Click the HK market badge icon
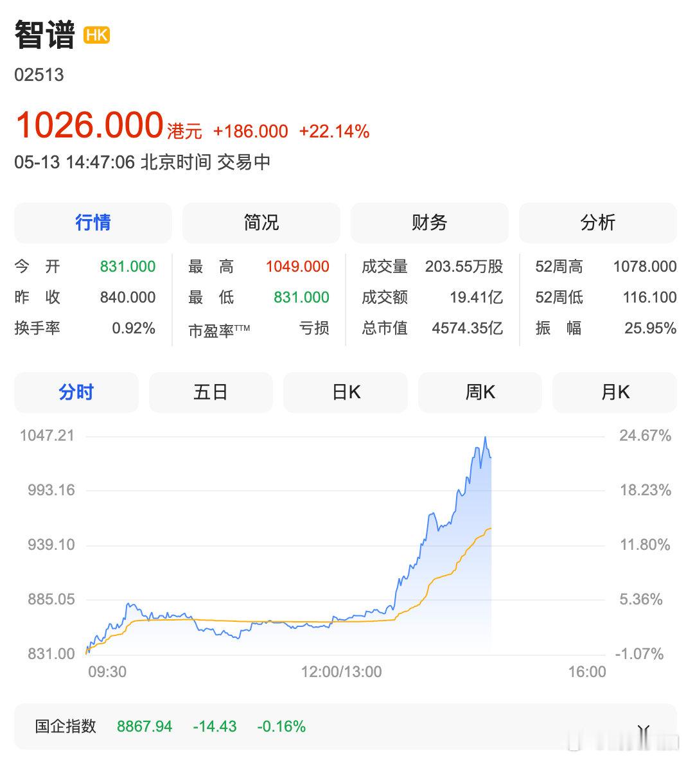This screenshot has height=758, width=686. click(x=97, y=35)
